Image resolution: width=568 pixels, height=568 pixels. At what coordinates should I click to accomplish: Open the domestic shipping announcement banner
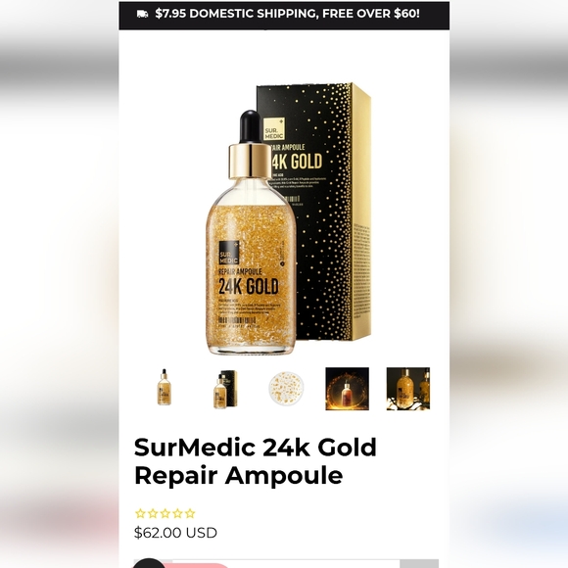point(284,16)
